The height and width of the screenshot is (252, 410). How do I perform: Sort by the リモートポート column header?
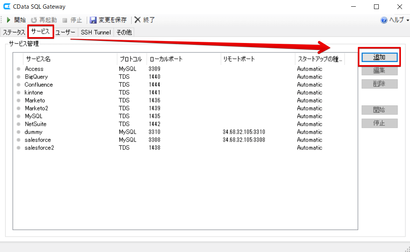click(x=258, y=59)
